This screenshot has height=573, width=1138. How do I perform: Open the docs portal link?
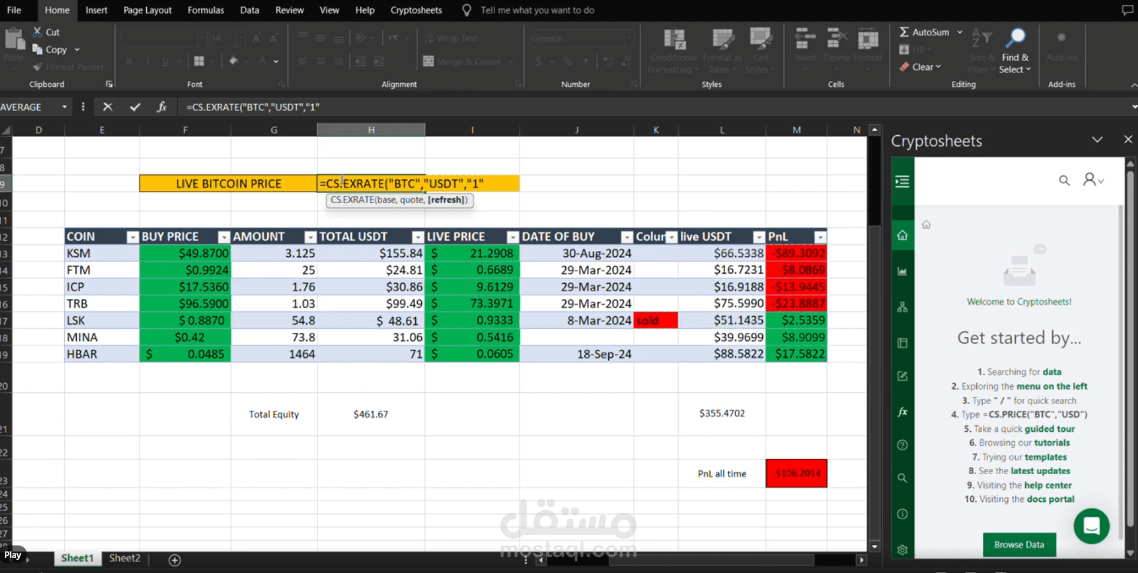point(1051,499)
